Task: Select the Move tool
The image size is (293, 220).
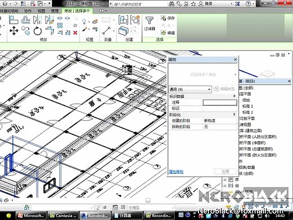Action: pos(14,30)
